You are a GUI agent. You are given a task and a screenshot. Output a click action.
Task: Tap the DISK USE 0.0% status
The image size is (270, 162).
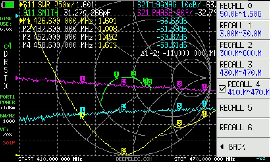6,24
